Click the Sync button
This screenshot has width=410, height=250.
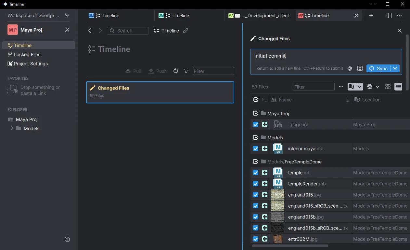[379, 68]
